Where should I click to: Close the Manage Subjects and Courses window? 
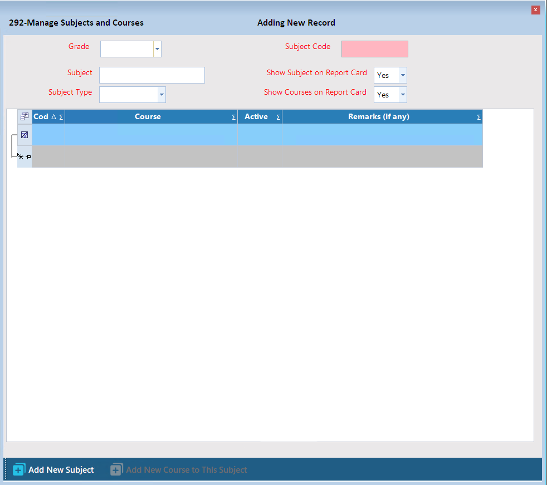tap(535, 10)
